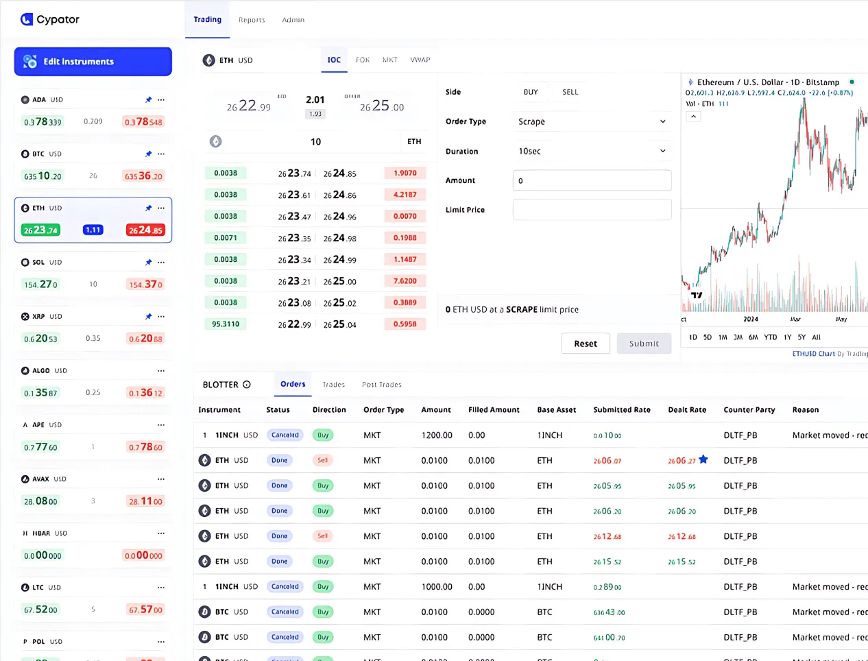Set chart range to 1D
Image resolution: width=868 pixels, height=661 pixels.
point(693,337)
